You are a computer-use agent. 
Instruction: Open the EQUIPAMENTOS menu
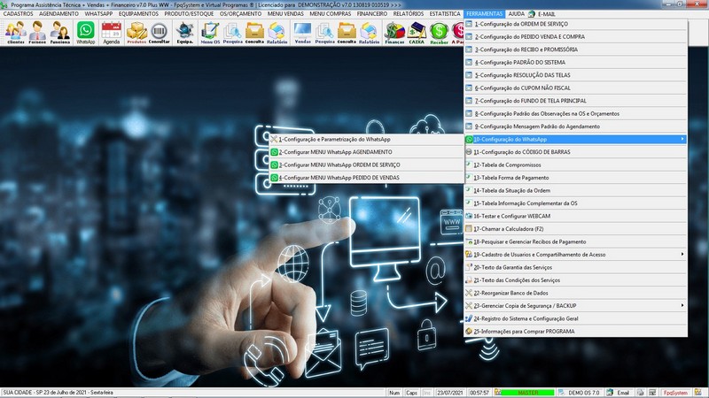pos(138,14)
